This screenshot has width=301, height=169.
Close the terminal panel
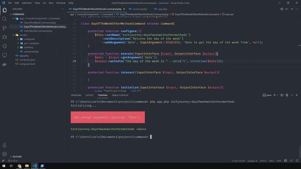coord(297,95)
